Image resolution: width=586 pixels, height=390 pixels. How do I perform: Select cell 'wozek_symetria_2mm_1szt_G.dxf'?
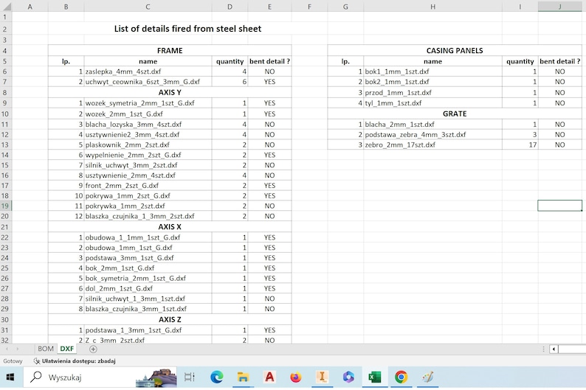[148, 102]
